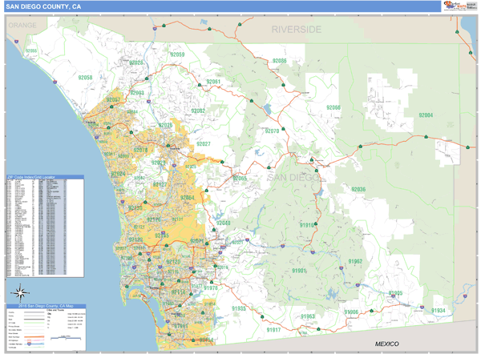
Task: Click the compass rose icon
Action: 20,293
